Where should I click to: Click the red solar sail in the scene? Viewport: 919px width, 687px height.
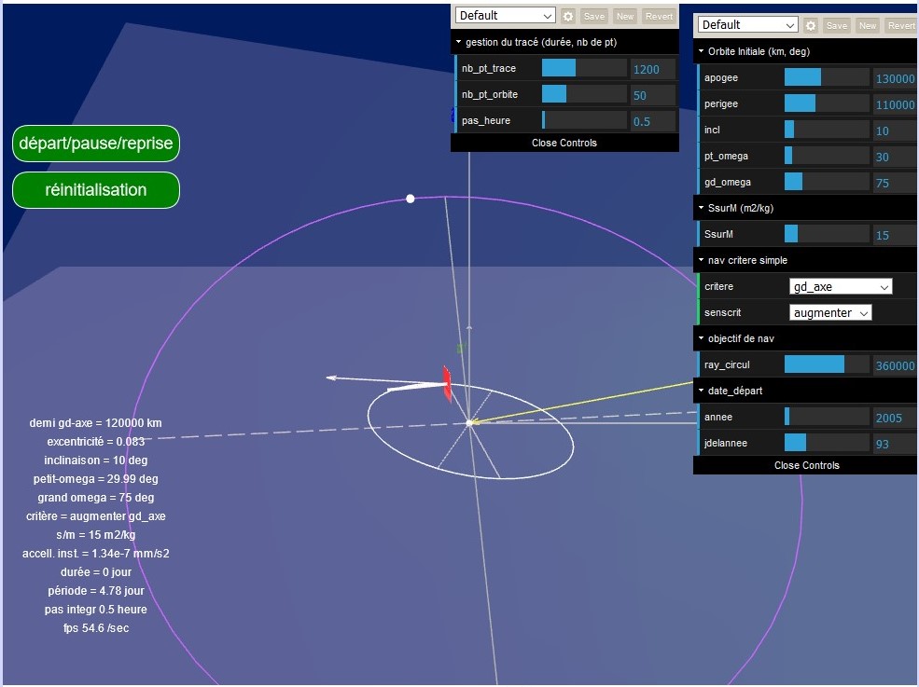click(447, 383)
